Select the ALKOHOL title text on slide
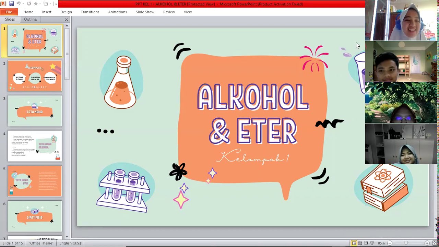The image size is (439, 247). coord(253,97)
